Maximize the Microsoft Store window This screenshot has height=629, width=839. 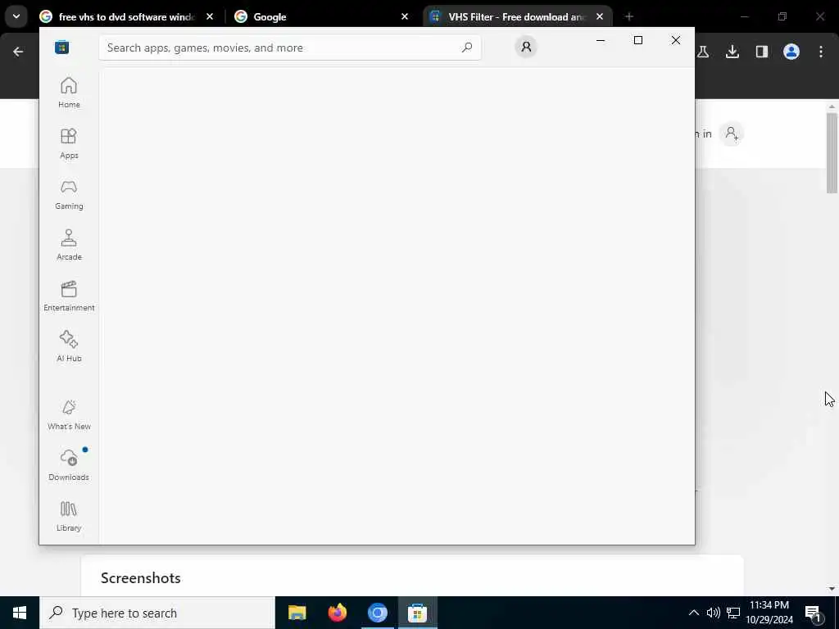click(x=637, y=40)
